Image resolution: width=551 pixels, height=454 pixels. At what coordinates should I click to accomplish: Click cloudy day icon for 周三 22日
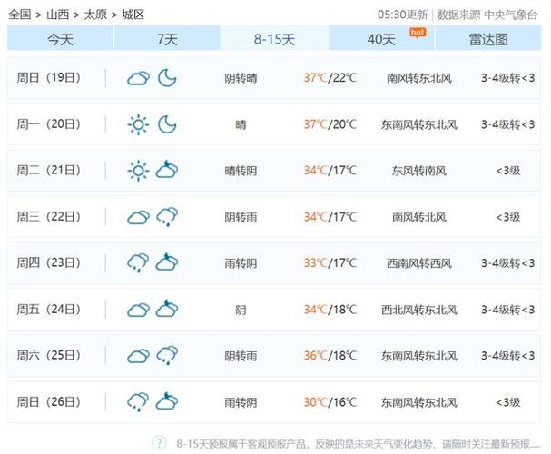139,217
